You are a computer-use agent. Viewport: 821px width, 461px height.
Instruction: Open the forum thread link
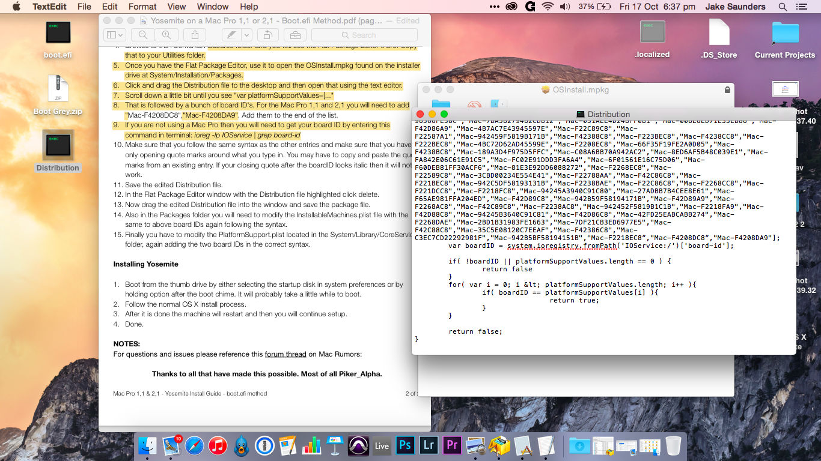tap(285, 354)
